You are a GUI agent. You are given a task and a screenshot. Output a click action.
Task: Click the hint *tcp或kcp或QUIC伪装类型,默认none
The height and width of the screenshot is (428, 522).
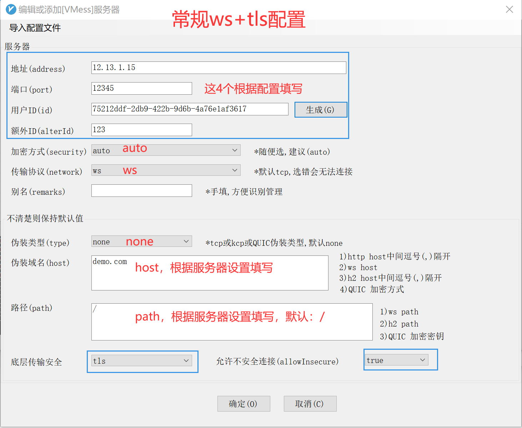[274, 243]
